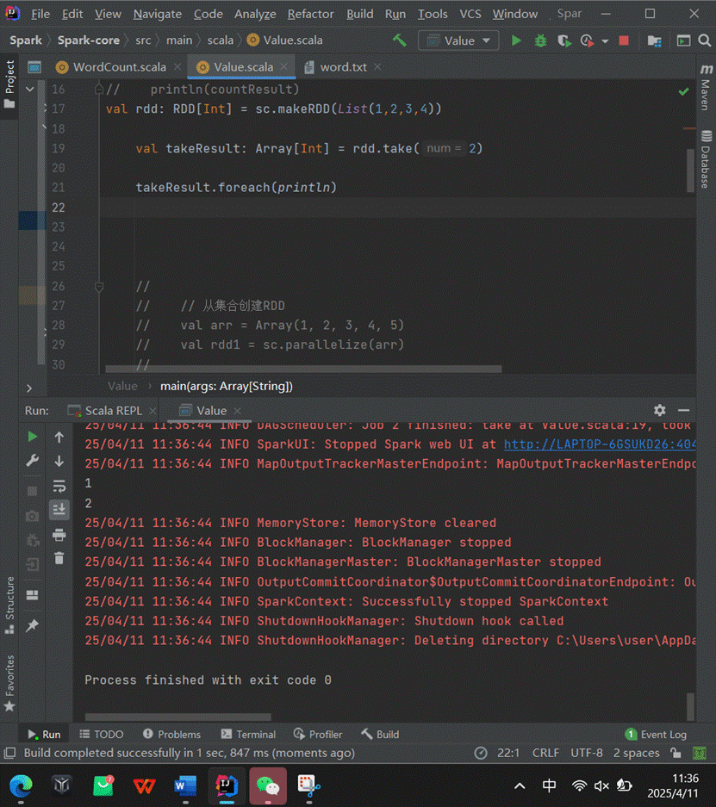Viewport: 716px width, 807px height.
Task: Collapse the Project view chevron
Action: (30, 90)
